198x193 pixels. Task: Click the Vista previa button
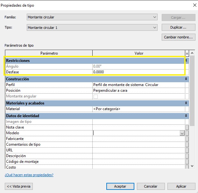coord(19,186)
